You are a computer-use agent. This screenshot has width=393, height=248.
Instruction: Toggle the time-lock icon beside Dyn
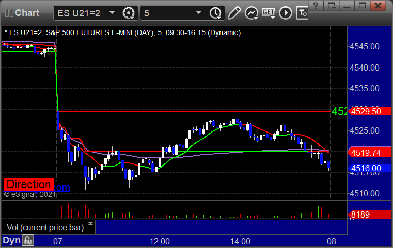point(28,240)
